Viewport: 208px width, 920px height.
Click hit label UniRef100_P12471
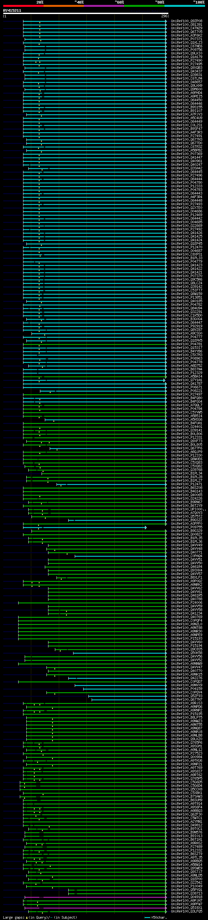(x=187, y=484)
